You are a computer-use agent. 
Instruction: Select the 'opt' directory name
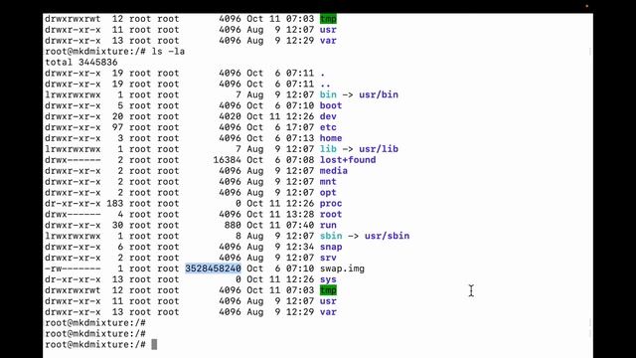(328, 192)
